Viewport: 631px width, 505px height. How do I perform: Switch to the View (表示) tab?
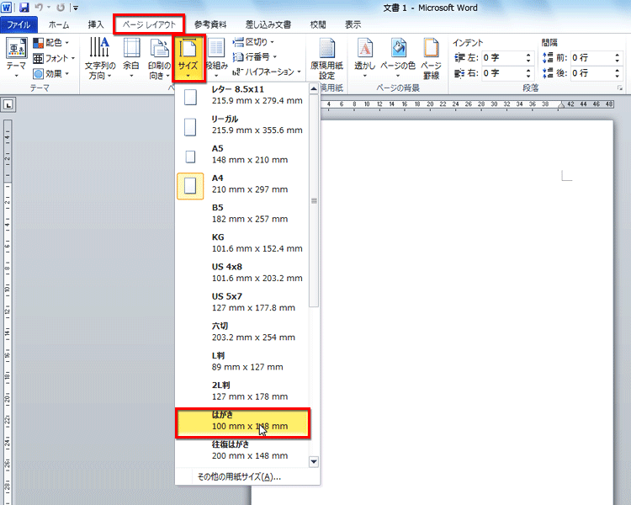(353, 24)
